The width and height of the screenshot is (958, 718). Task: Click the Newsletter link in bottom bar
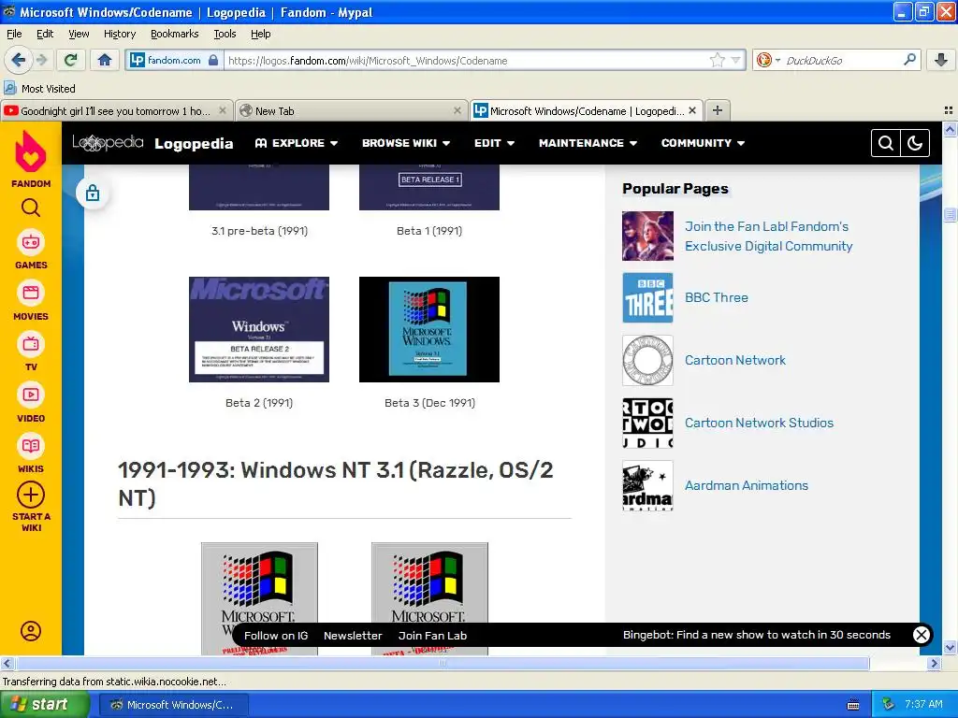click(353, 636)
